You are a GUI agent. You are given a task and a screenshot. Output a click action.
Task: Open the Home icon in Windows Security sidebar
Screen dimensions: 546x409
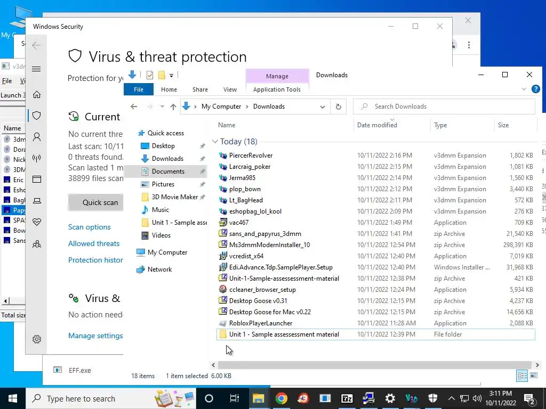(x=37, y=95)
